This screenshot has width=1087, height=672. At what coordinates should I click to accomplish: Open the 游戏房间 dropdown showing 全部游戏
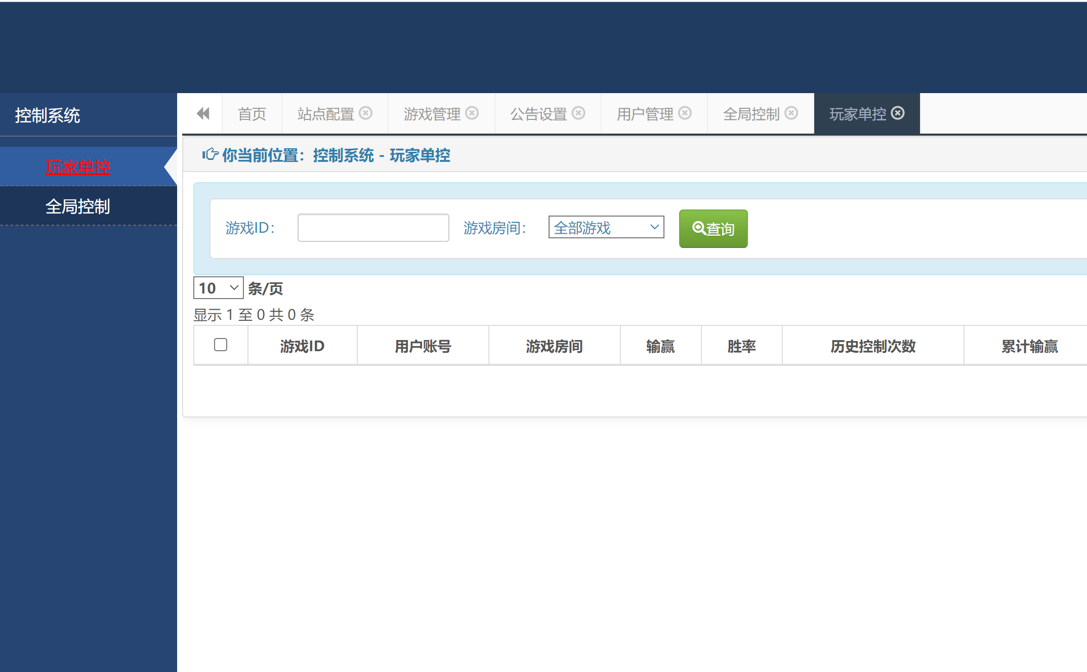coord(605,227)
